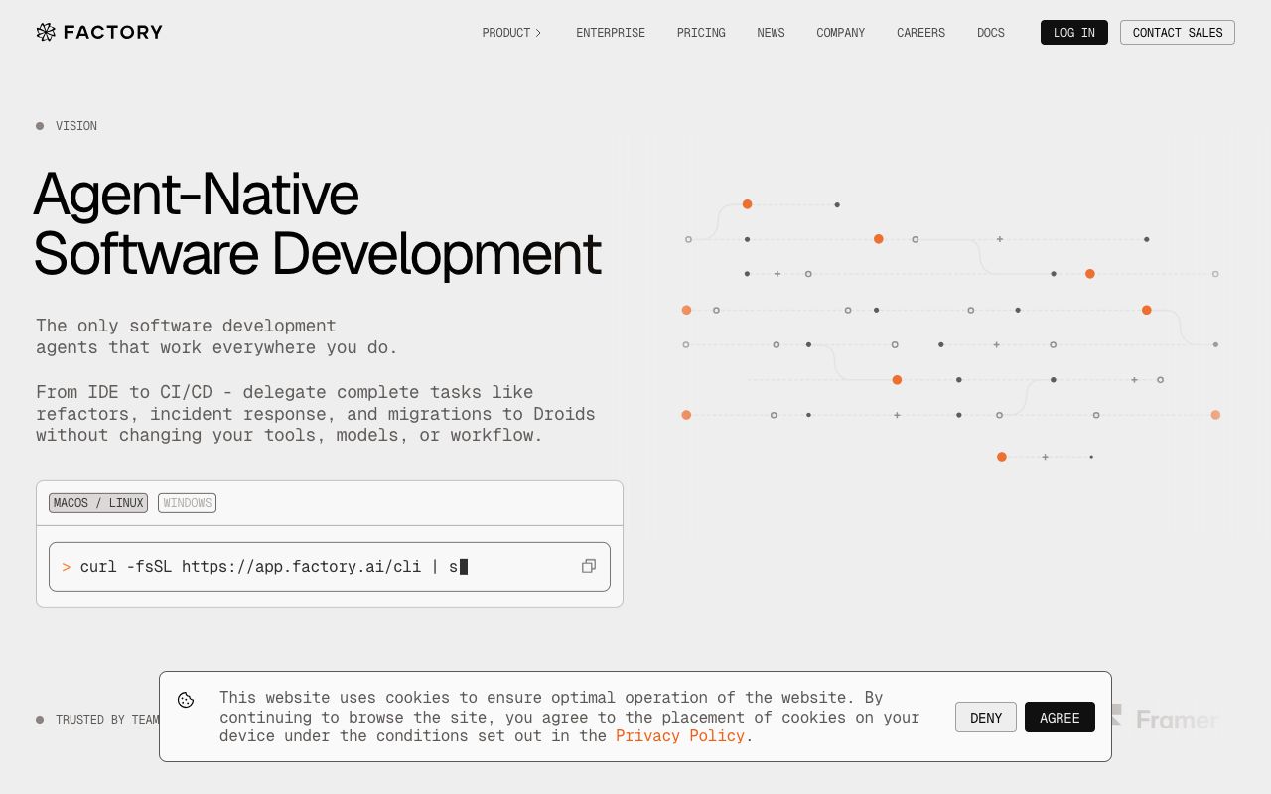This screenshot has height=794, width=1271.
Task: Click the Factory logo icon
Action: 46,32
